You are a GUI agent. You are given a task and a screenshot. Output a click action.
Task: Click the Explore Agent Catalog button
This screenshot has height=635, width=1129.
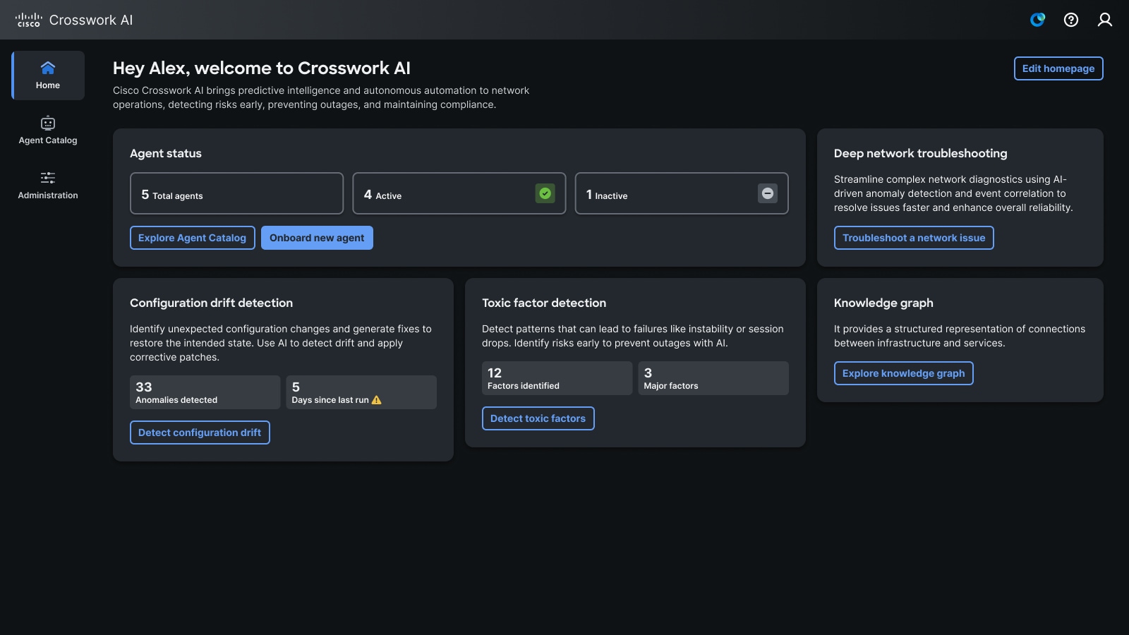[192, 238]
